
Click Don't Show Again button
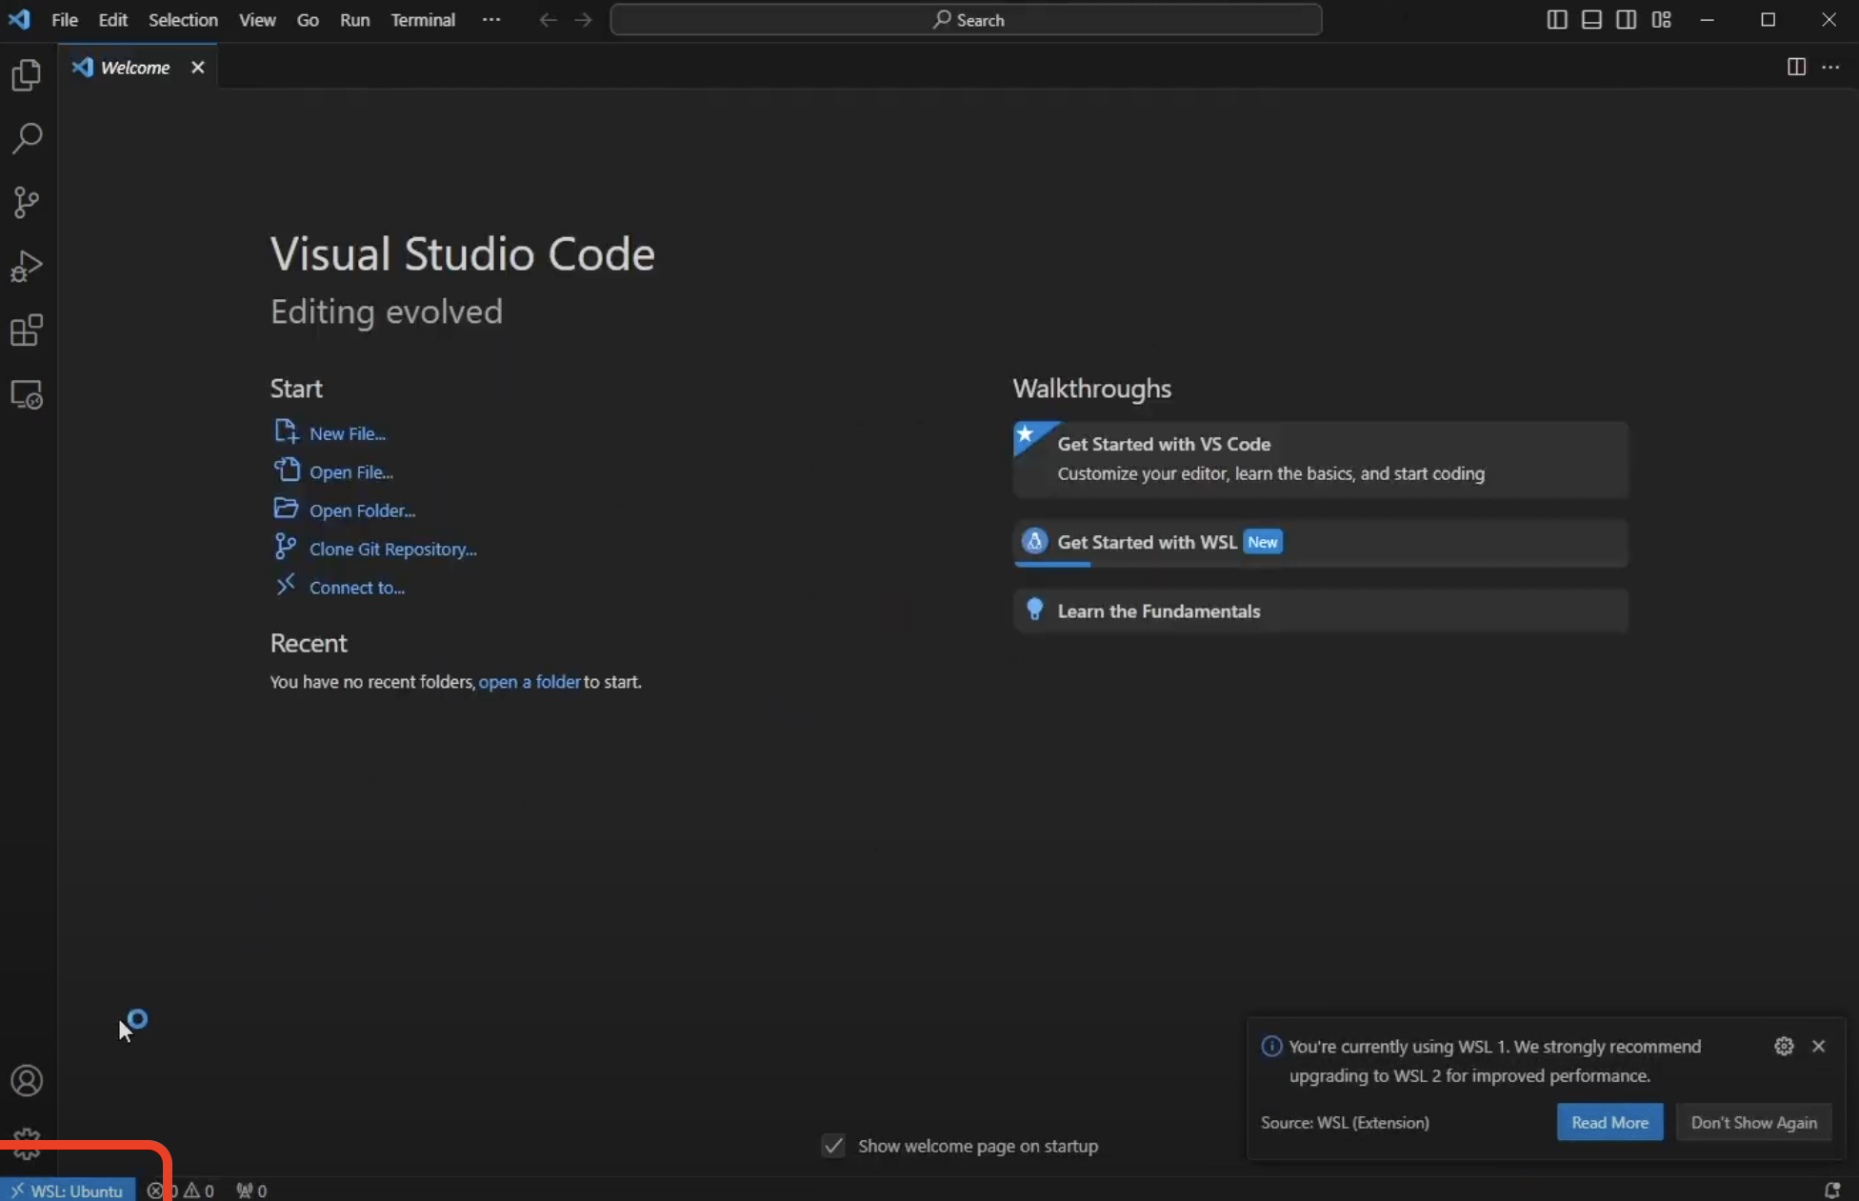click(x=1753, y=1123)
